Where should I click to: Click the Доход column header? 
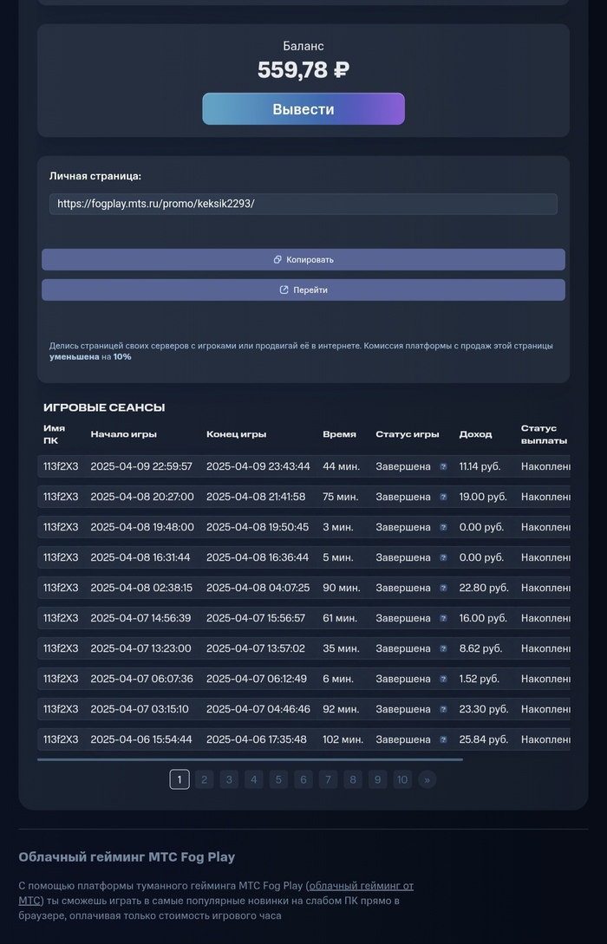point(475,434)
